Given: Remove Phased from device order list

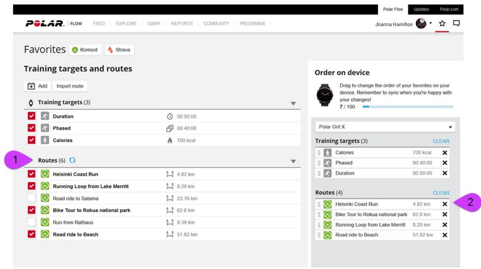Looking at the screenshot, I should (x=445, y=163).
